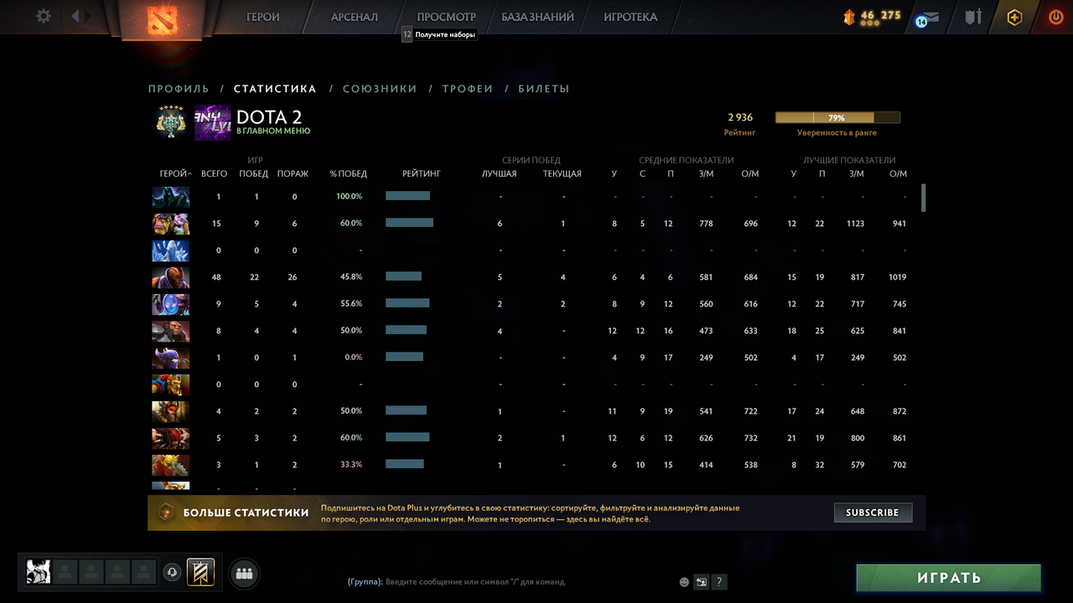Click the SUBSCRIBE button
The width and height of the screenshot is (1073, 603).
pos(873,513)
